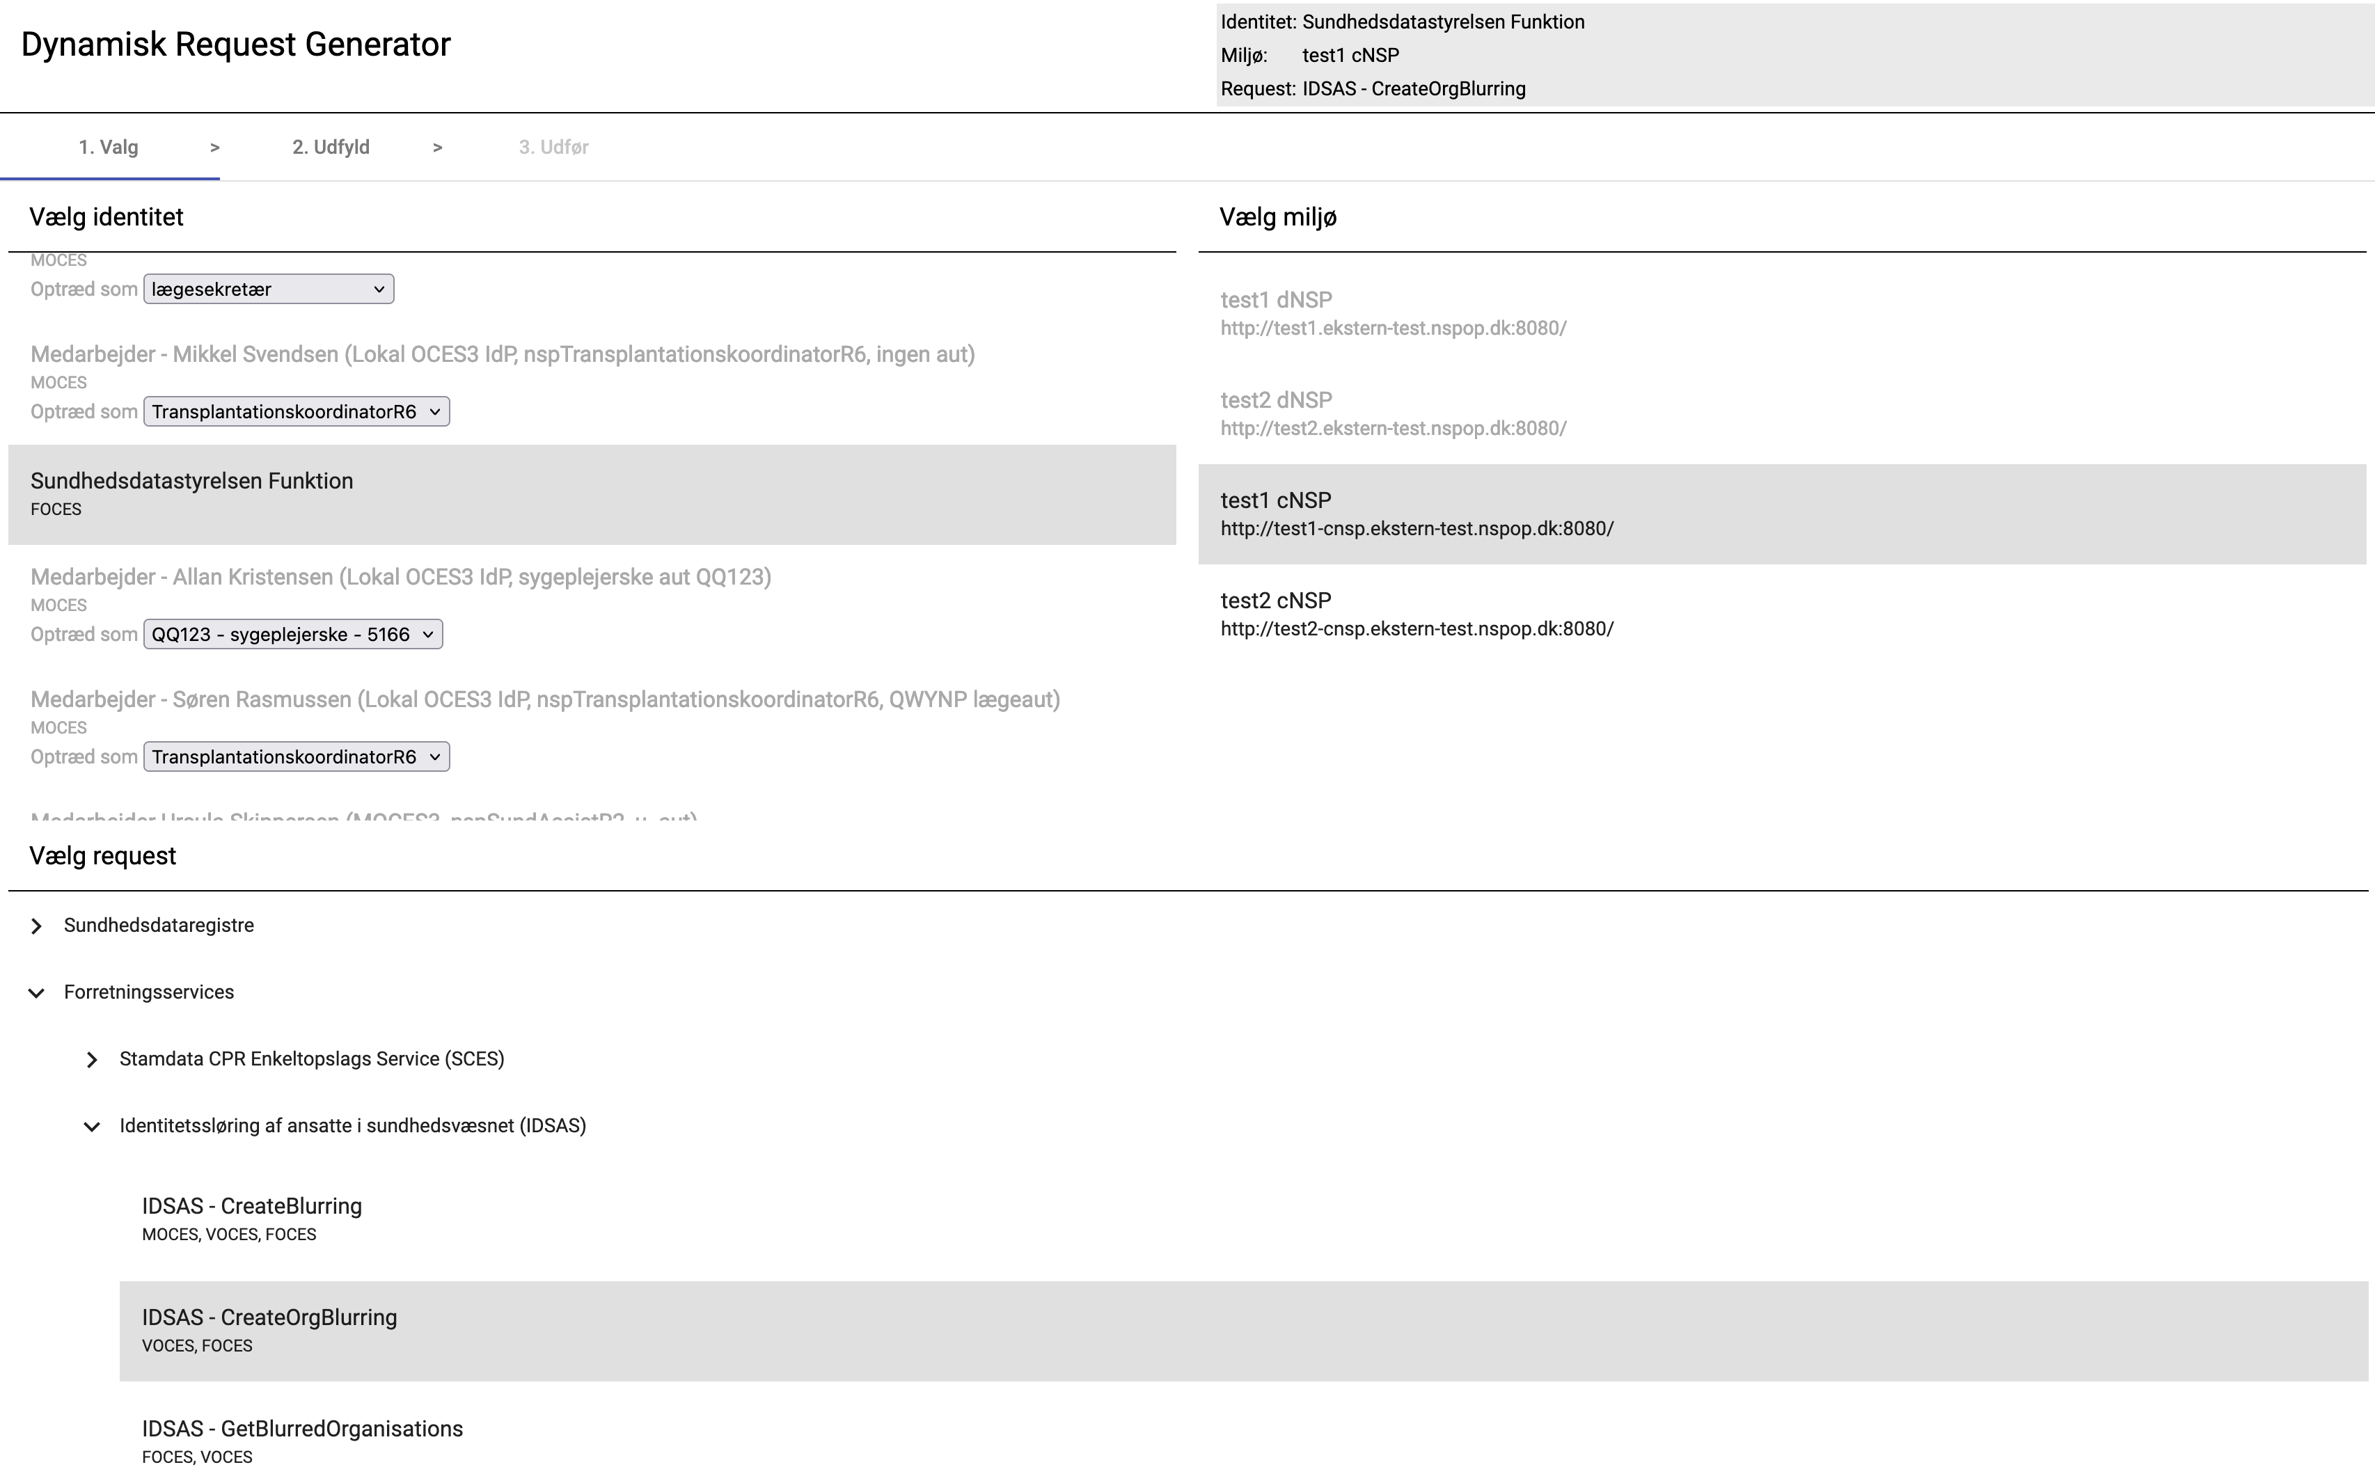2375x1474 pixels.
Task: Collapse the Forretningsservices chevron
Action: click(36, 992)
